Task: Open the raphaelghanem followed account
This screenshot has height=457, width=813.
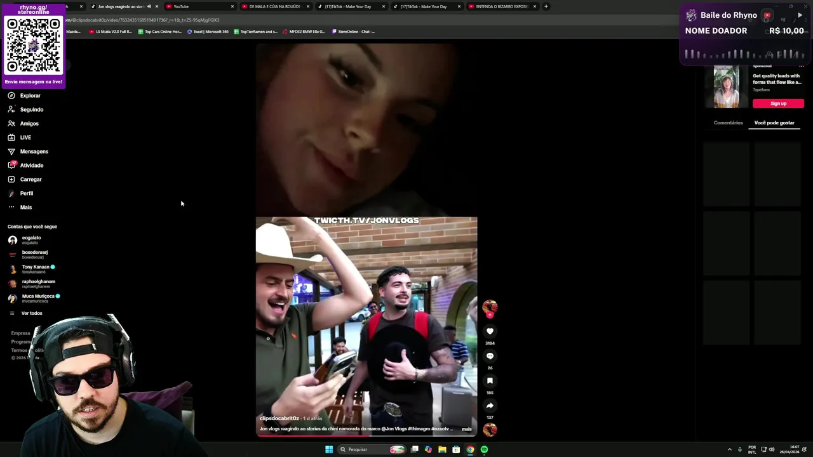Action: [32, 284]
